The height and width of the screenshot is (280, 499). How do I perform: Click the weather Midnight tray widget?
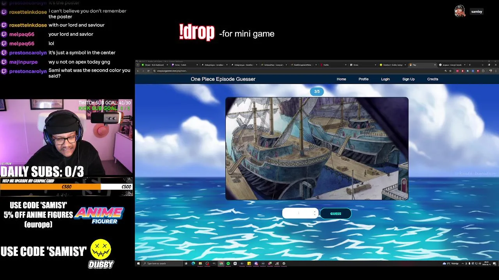(451, 263)
